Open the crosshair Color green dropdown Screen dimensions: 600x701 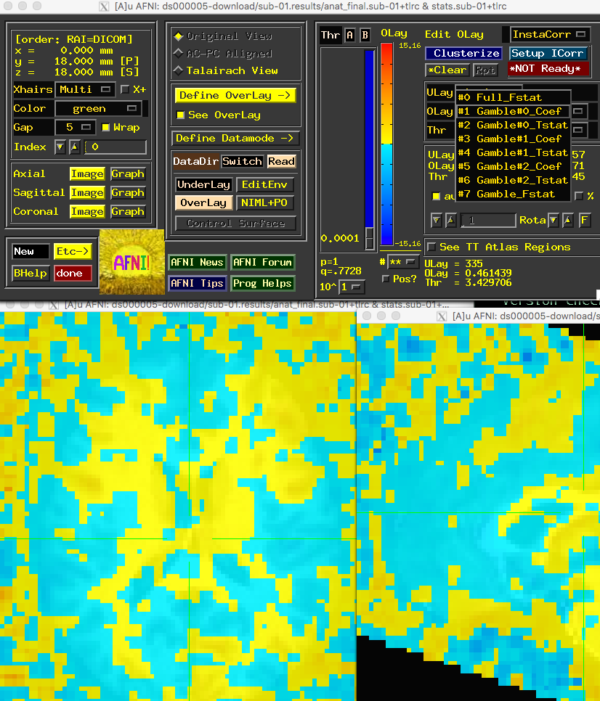click(x=99, y=108)
